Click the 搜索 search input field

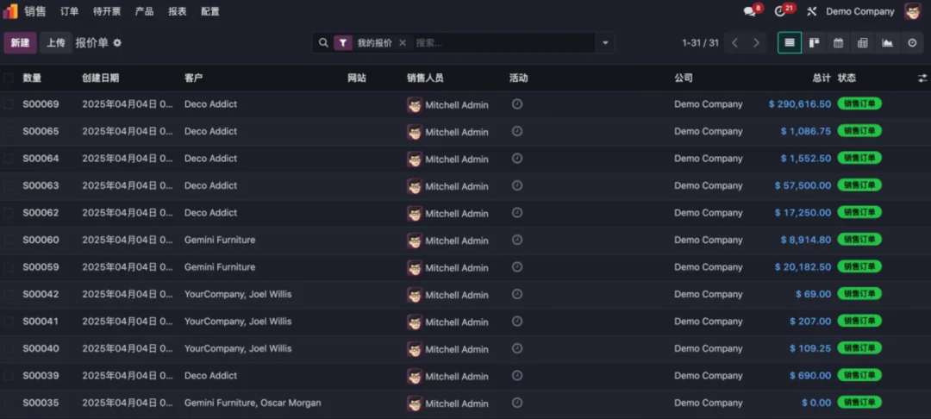point(500,43)
